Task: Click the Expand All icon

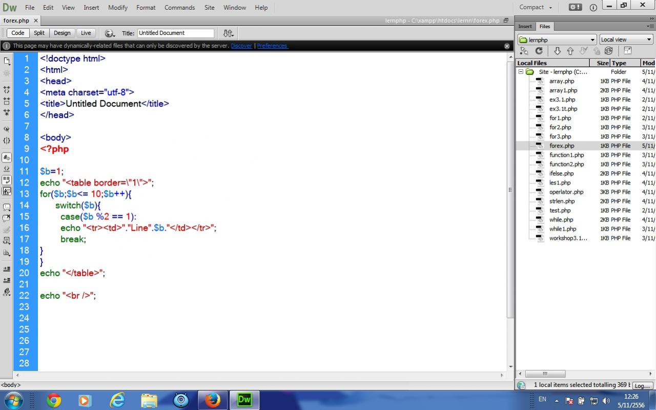Action: (7, 112)
